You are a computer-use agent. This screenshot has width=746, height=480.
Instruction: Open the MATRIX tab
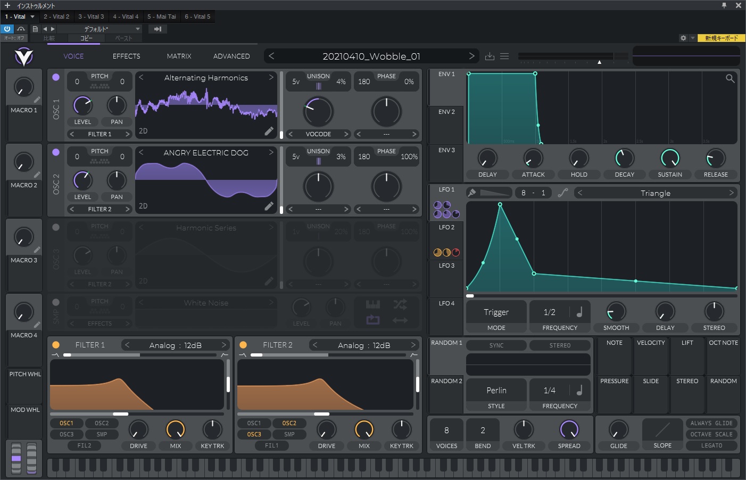click(179, 56)
